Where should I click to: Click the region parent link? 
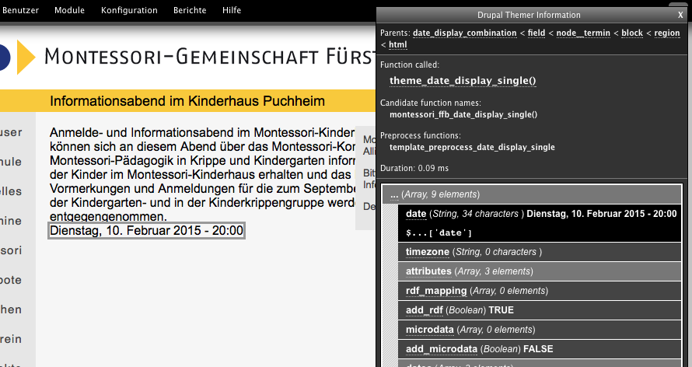[x=666, y=33]
